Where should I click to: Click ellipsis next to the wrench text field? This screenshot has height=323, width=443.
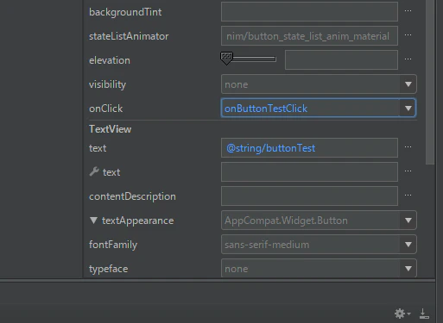pos(408,171)
